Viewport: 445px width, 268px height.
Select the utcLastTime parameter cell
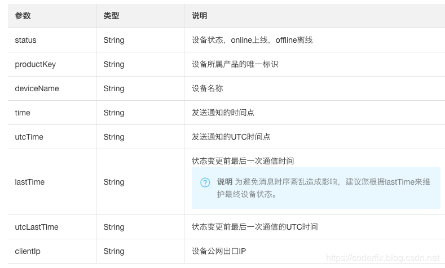37,227
